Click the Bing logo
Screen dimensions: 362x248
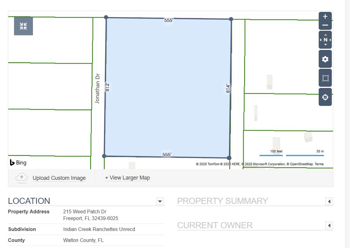[18, 163]
